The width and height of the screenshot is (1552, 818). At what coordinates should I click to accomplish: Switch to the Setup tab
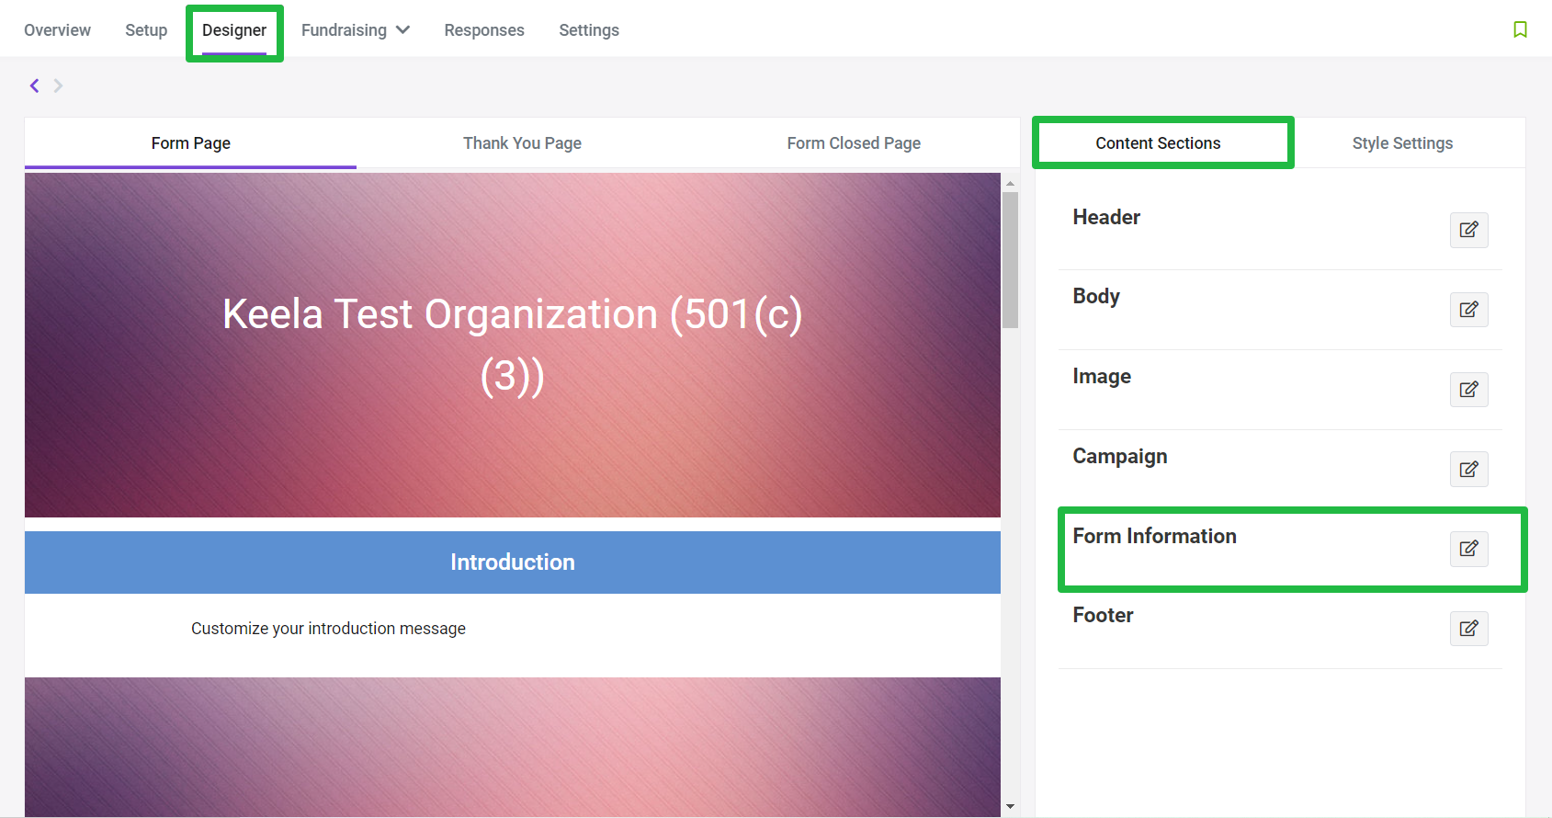(146, 30)
